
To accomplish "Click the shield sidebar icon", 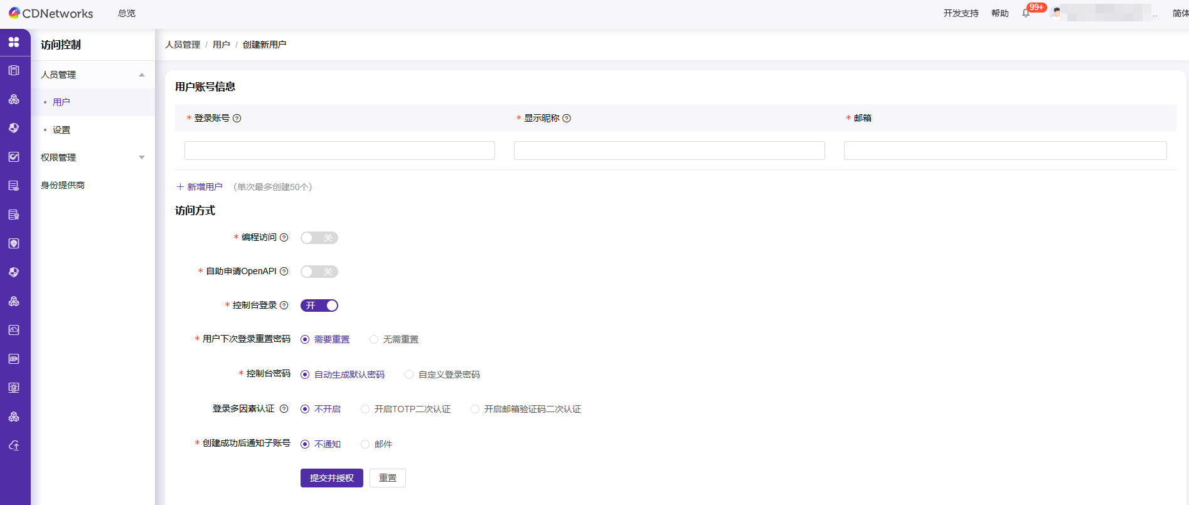I will 14,243.
